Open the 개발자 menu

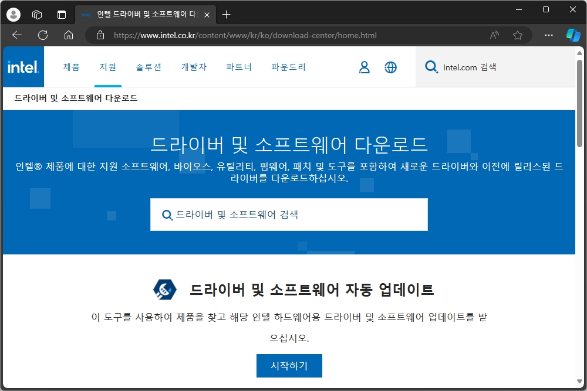click(x=194, y=67)
